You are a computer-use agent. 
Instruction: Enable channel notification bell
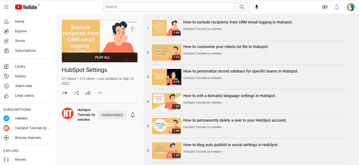[133, 115]
